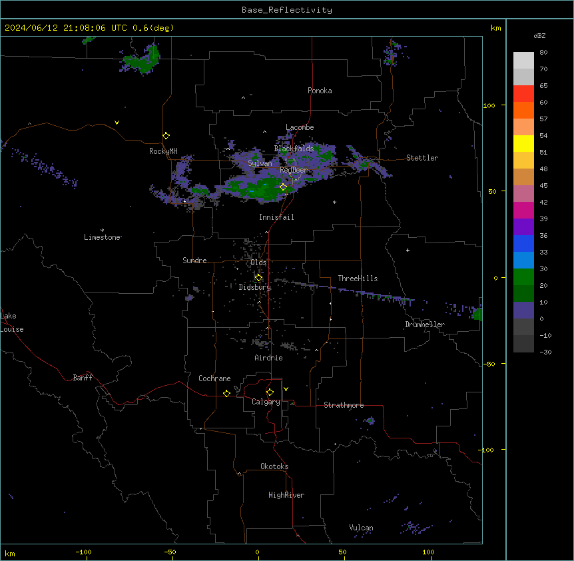Click the yellow v marker northeast of Calgary
574x561 pixels.
coord(286,389)
